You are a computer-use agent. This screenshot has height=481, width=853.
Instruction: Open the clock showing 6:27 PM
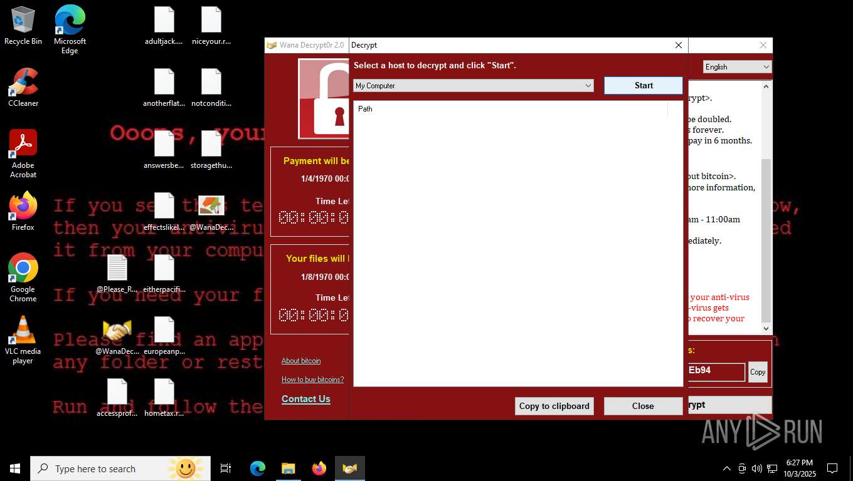tap(800, 468)
